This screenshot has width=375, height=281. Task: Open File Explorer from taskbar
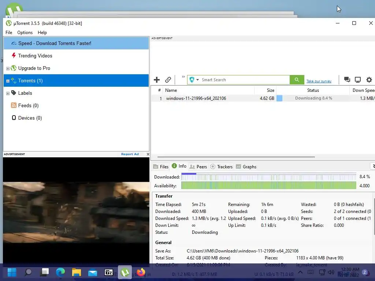click(77, 272)
